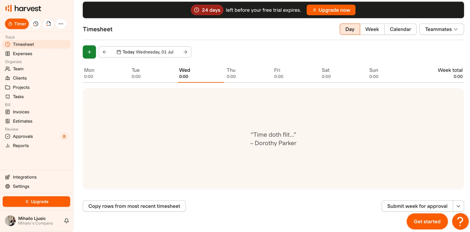The width and height of the screenshot is (470, 232).
Task: Click Copy rows from most recent timesheet
Action: [x=134, y=206]
